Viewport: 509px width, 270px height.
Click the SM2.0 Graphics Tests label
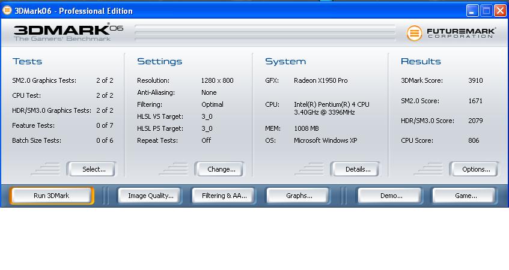(x=44, y=80)
